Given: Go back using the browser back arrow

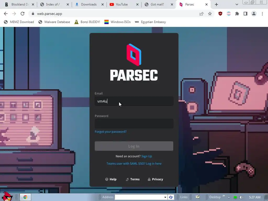Looking at the screenshot, I should point(6,14).
